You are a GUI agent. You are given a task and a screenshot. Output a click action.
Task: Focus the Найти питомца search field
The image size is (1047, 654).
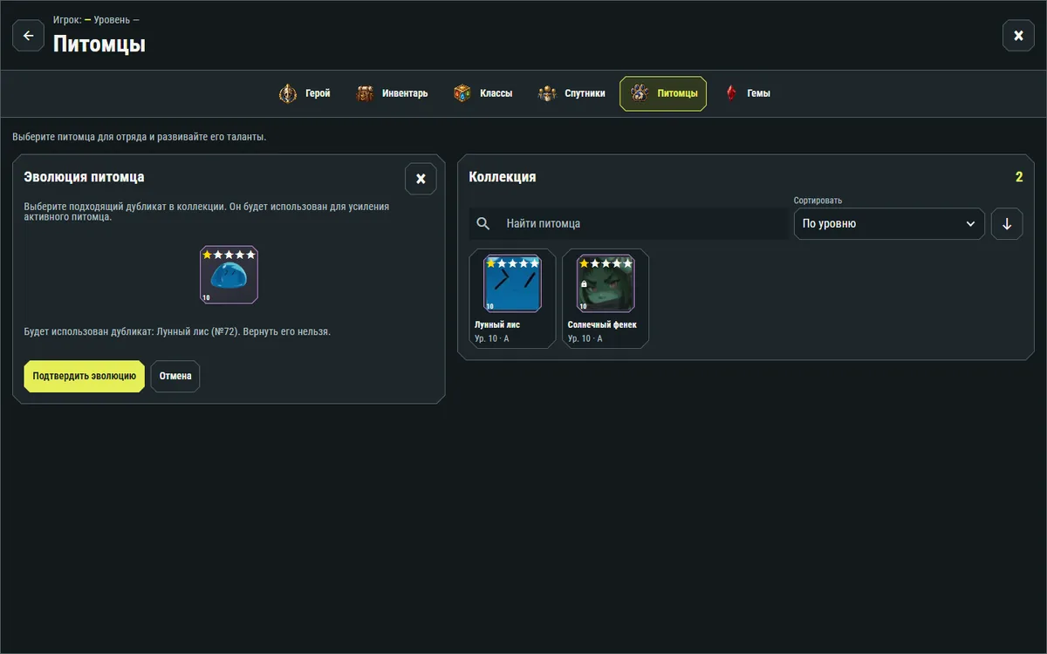click(x=628, y=224)
